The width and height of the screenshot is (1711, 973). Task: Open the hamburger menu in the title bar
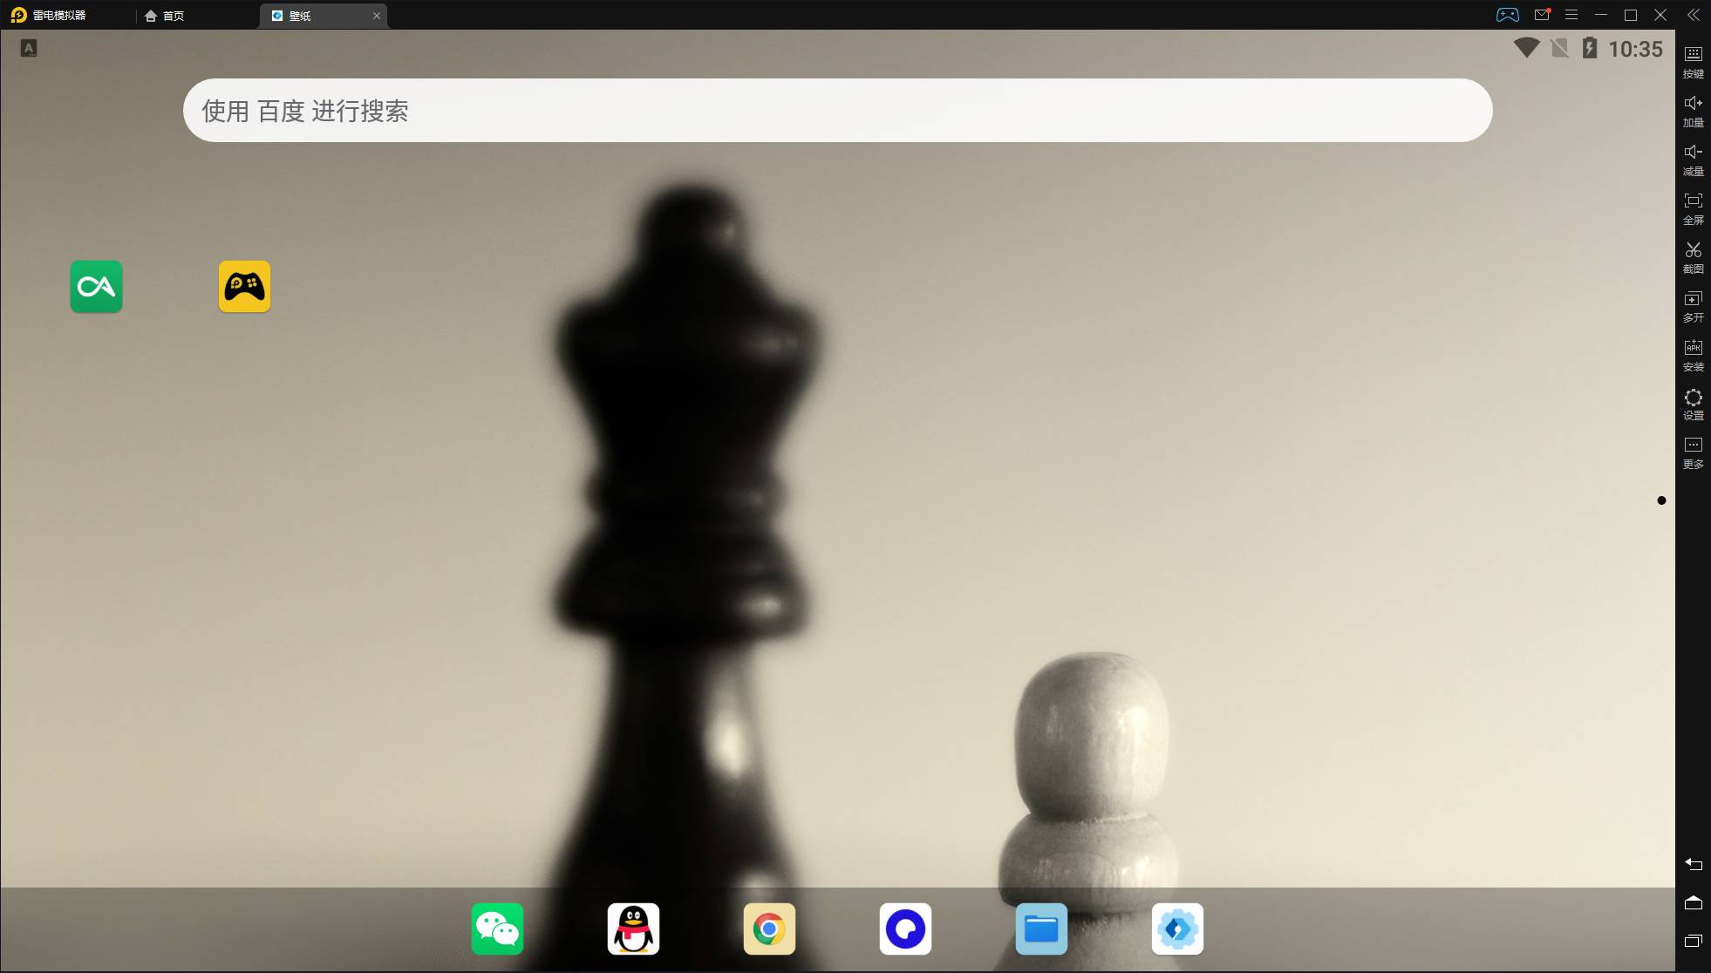1571,15
